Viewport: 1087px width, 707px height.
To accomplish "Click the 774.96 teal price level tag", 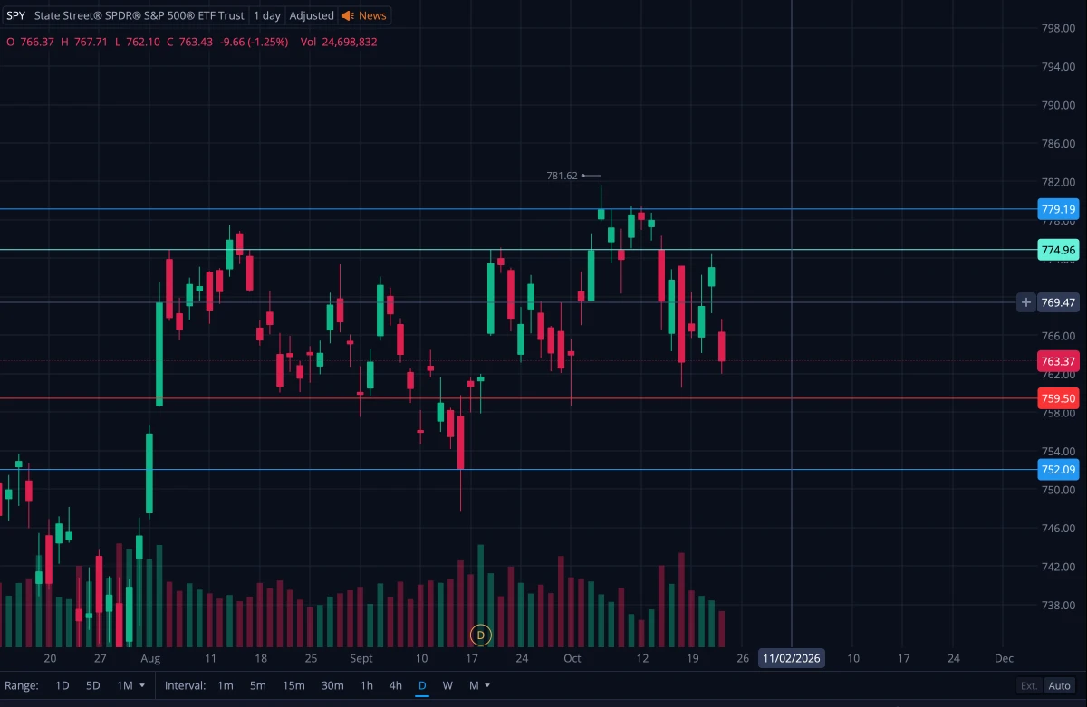I will point(1059,250).
